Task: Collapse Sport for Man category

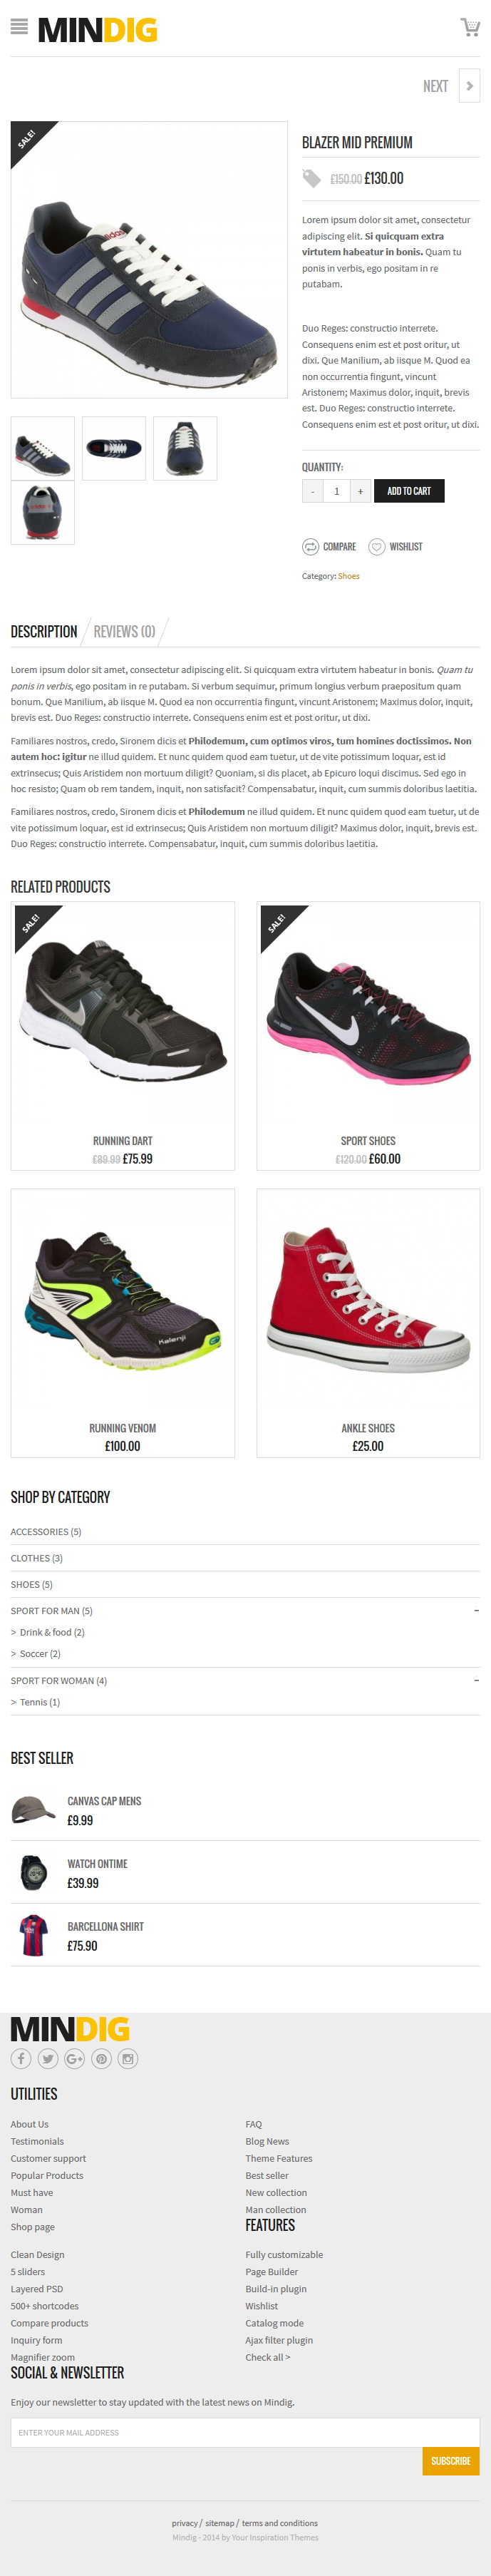Action: (476, 1610)
